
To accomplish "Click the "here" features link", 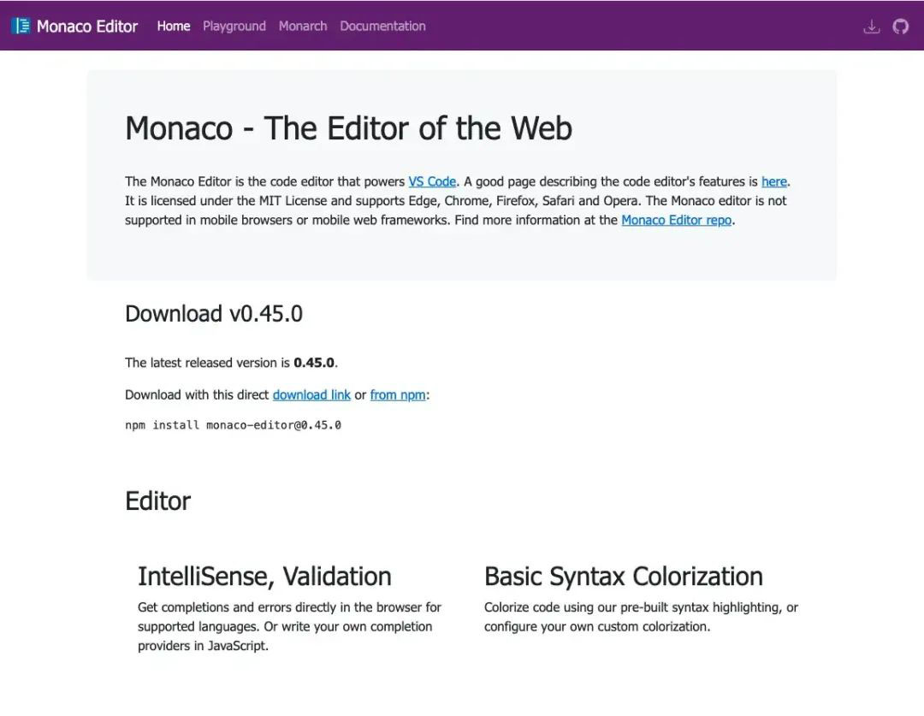I will point(773,181).
